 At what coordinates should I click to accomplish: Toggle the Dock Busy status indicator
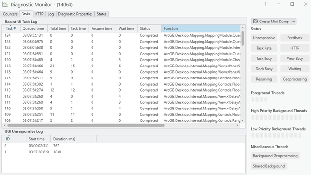pyautogui.click(x=264, y=69)
